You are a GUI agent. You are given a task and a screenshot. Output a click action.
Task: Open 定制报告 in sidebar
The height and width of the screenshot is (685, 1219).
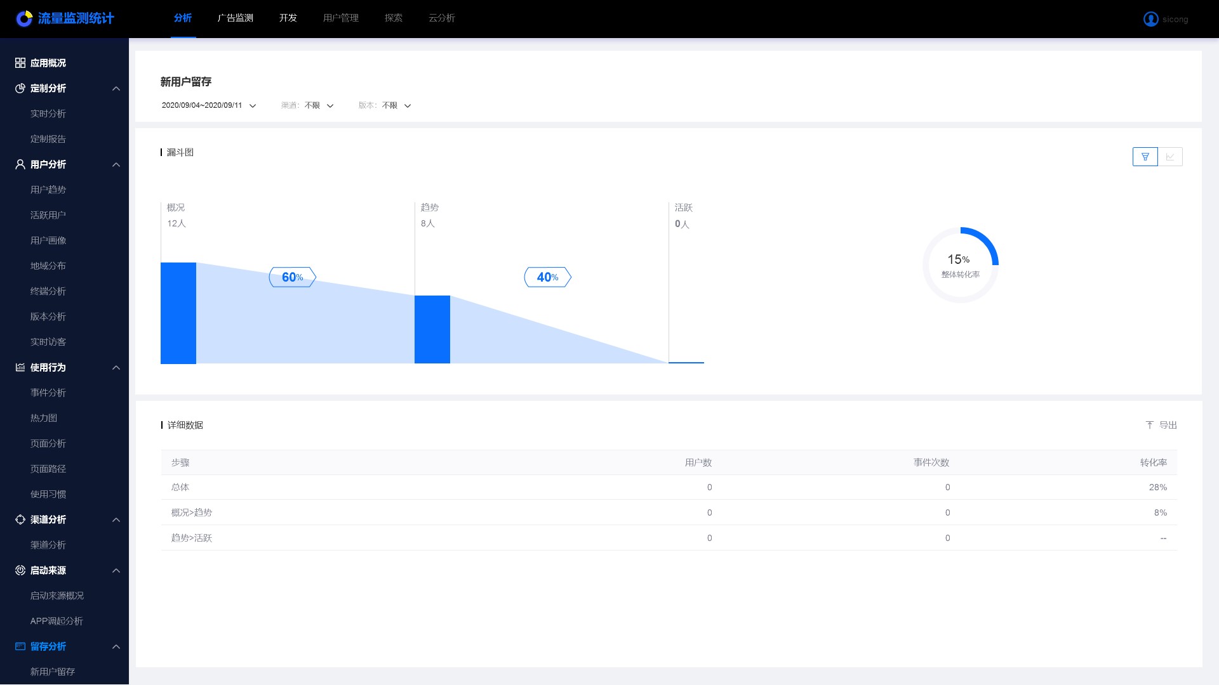48,139
